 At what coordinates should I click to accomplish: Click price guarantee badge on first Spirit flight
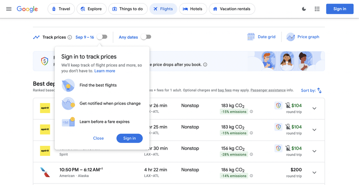tap(279, 106)
